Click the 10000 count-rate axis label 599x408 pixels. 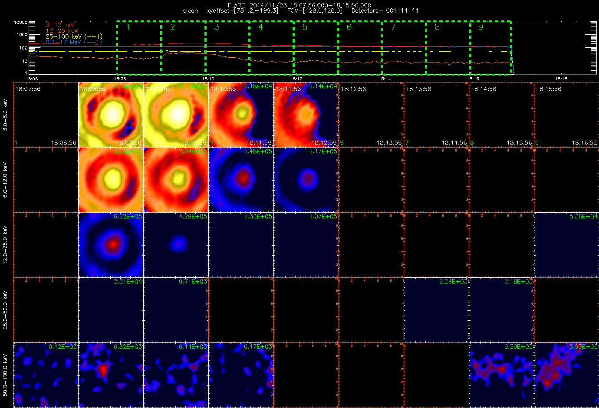21,22
